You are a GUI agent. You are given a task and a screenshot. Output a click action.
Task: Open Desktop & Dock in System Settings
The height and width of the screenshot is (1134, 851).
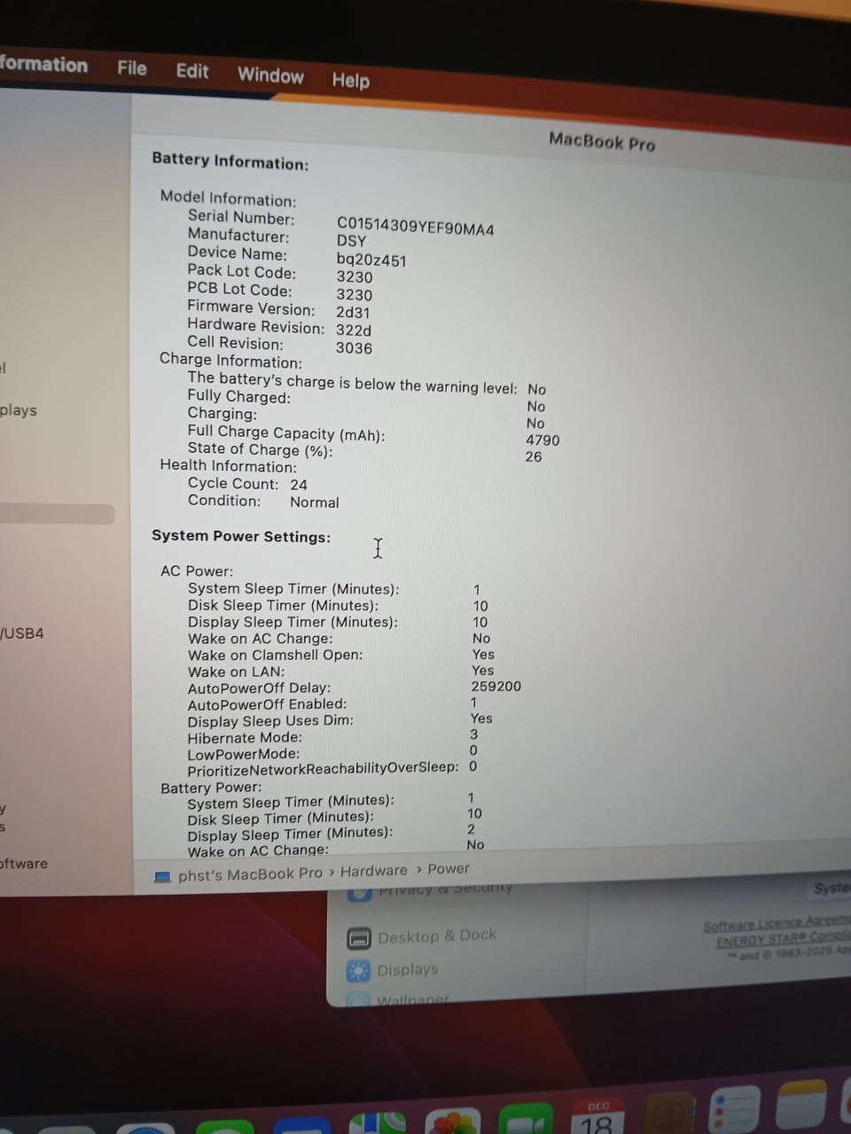(x=437, y=936)
